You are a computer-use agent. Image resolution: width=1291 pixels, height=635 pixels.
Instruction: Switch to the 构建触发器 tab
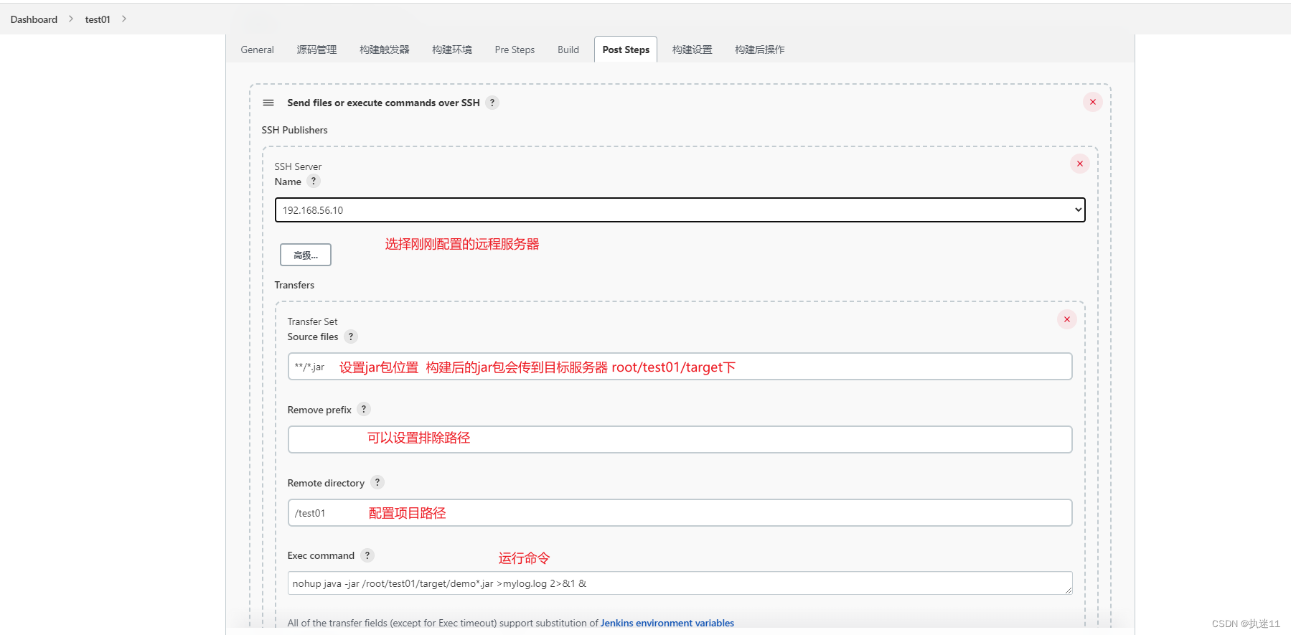385,50
